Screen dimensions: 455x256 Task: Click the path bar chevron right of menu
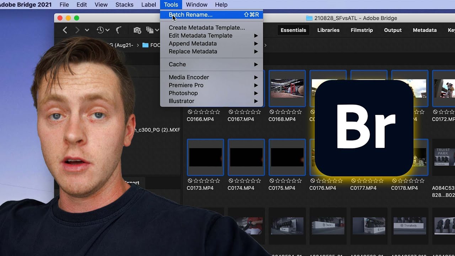(265, 45)
